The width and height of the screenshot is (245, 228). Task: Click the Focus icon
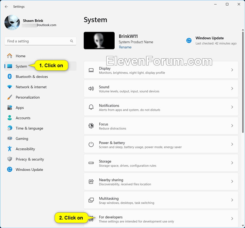click(x=91, y=126)
